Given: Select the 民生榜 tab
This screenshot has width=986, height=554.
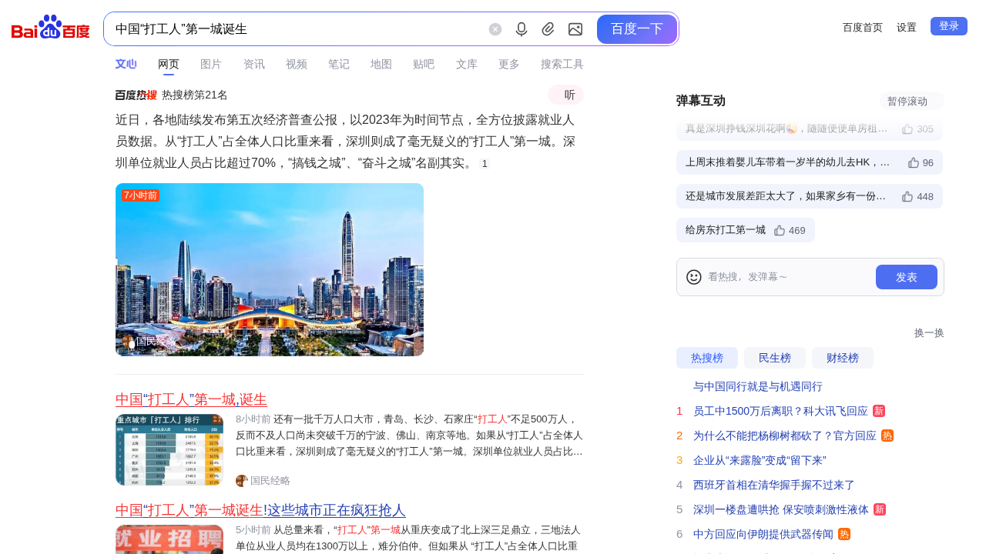Looking at the screenshot, I should 775,358.
